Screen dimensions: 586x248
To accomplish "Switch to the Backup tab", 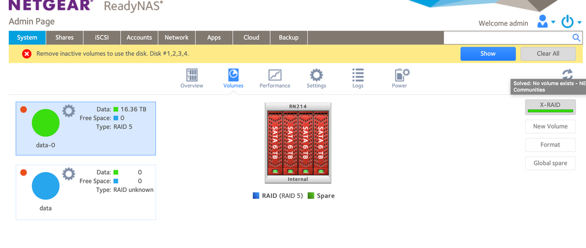I will point(289,37).
